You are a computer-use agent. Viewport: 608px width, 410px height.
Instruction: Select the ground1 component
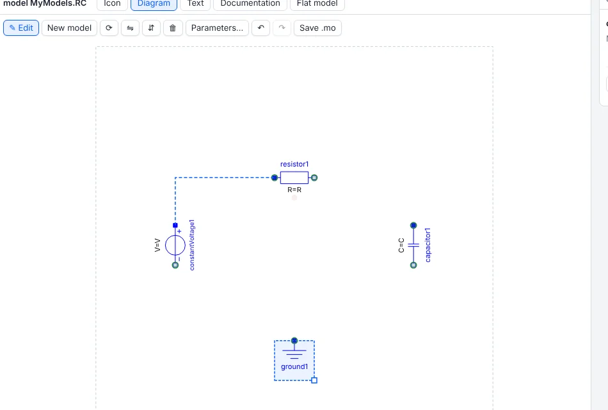pyautogui.click(x=294, y=360)
